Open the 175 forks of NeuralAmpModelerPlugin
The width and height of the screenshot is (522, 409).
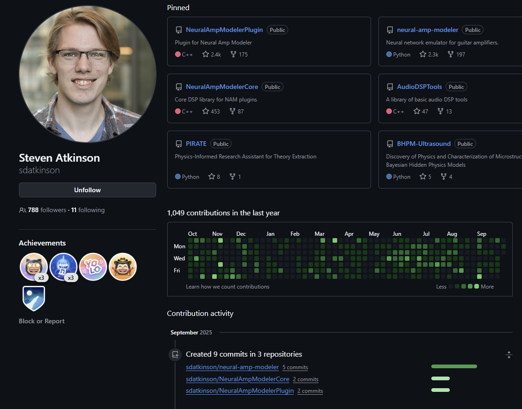pos(239,54)
